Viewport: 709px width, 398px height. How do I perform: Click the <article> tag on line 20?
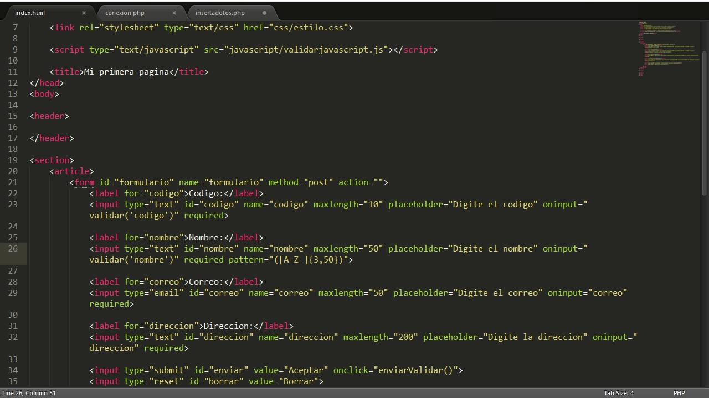(x=71, y=171)
